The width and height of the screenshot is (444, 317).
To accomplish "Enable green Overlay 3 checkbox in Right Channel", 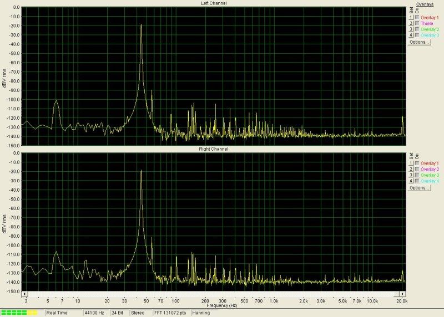I will click(417, 175).
